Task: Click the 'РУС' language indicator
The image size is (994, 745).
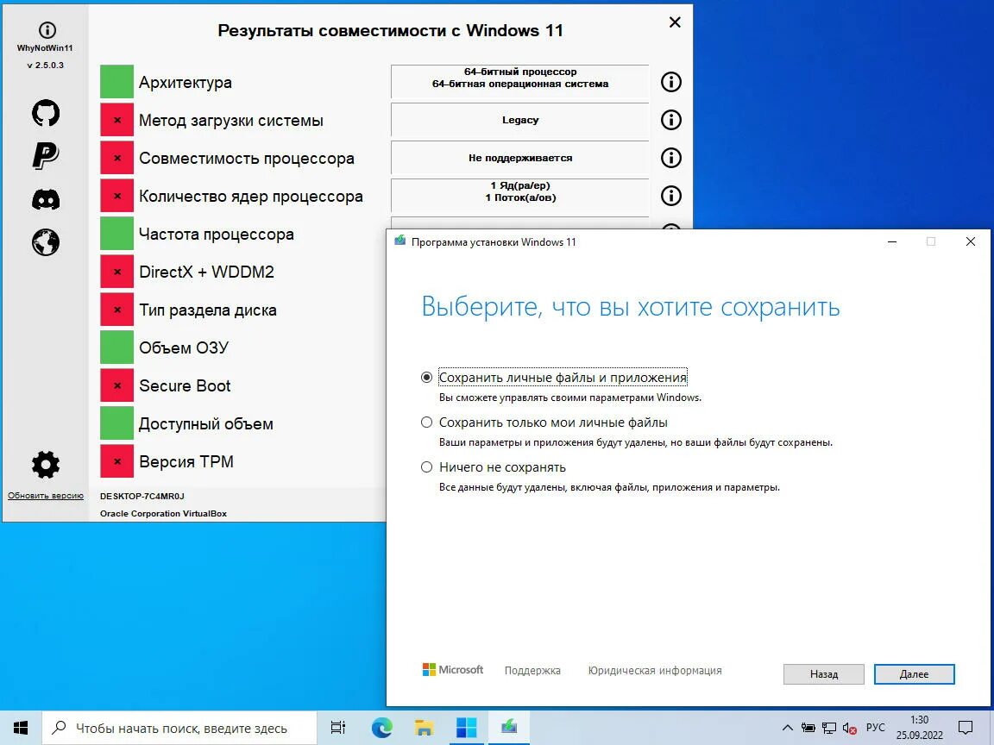Action: point(876,727)
